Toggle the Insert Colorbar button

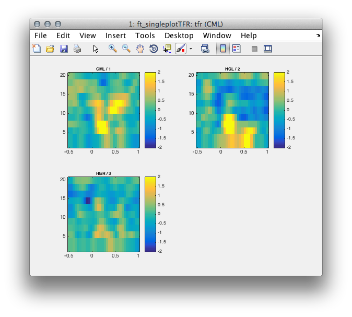click(223, 49)
